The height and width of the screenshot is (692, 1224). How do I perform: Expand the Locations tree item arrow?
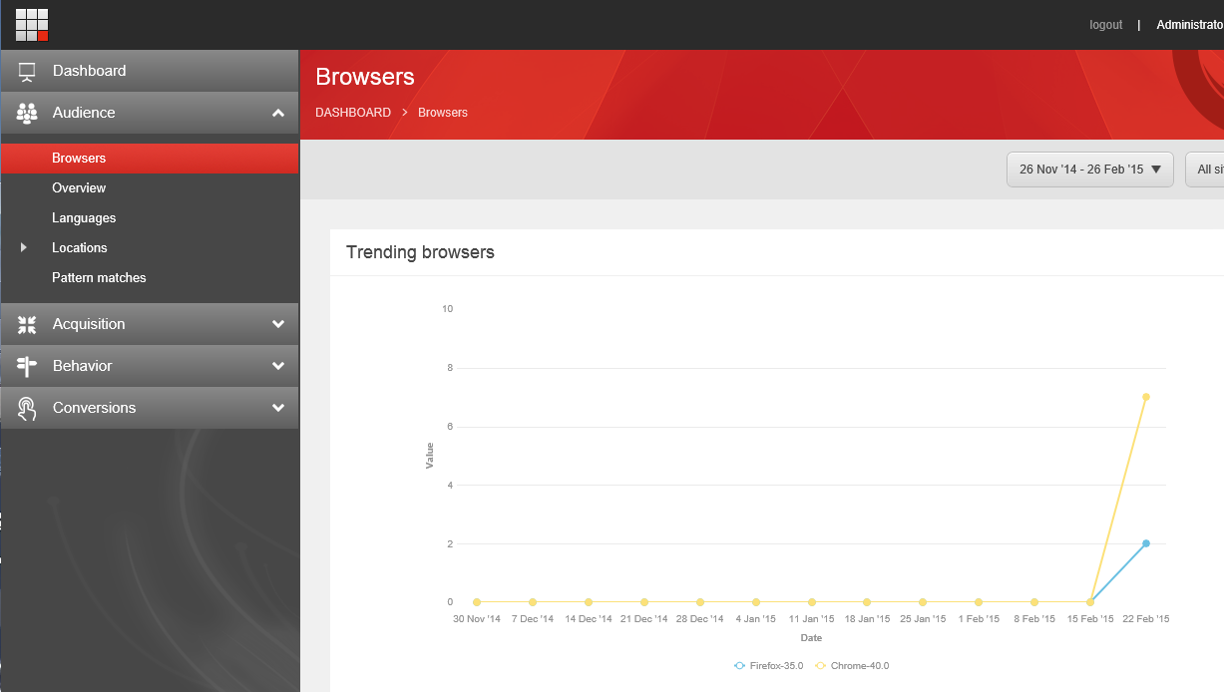(24, 247)
